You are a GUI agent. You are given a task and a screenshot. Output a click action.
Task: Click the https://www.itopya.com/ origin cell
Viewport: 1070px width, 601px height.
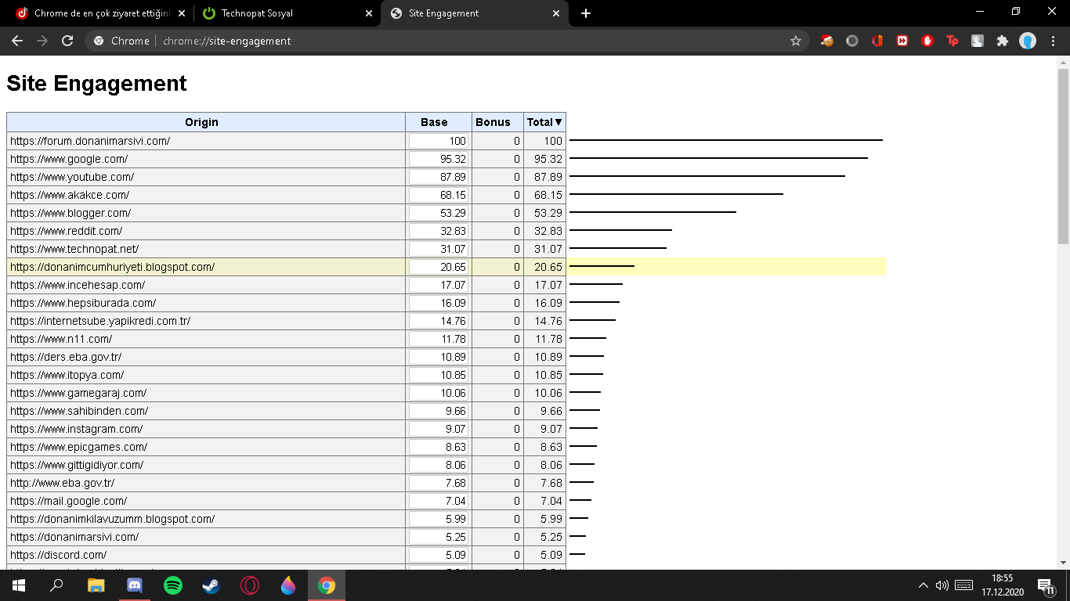[x=206, y=375]
